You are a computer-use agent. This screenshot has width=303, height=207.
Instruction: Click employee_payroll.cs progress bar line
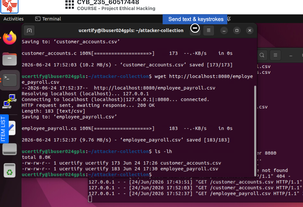[127, 128]
